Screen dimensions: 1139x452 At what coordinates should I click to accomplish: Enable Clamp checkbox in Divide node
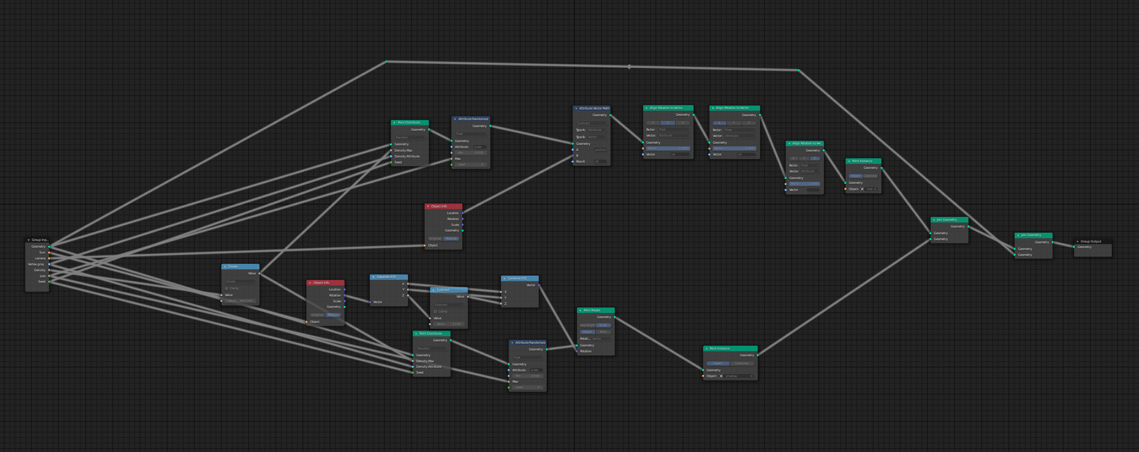pos(227,288)
